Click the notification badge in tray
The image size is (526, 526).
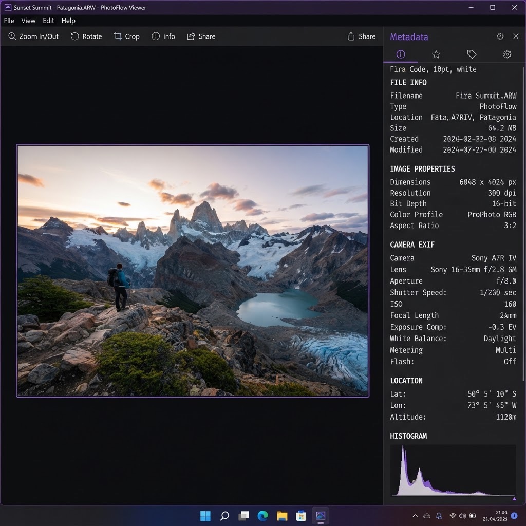tap(514, 516)
